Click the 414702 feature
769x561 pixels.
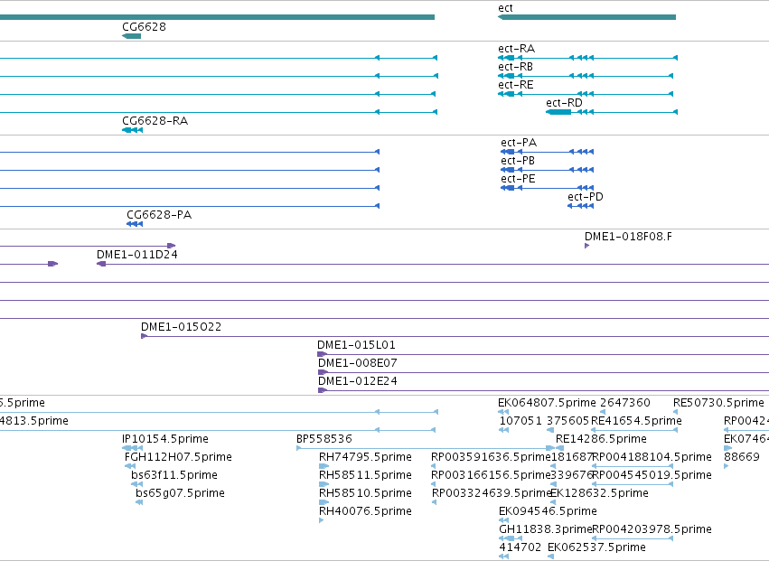click(x=503, y=556)
